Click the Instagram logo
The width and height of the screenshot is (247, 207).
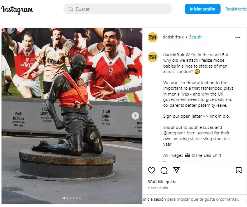tap(17, 10)
